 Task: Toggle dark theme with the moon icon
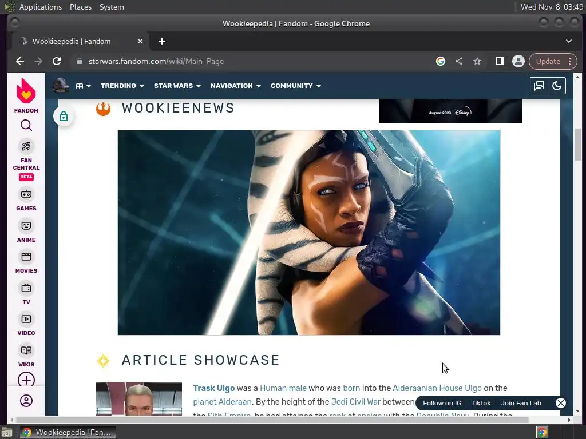(557, 86)
